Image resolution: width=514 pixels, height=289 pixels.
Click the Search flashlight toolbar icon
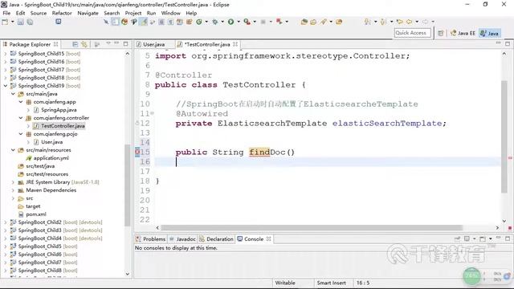324,22
